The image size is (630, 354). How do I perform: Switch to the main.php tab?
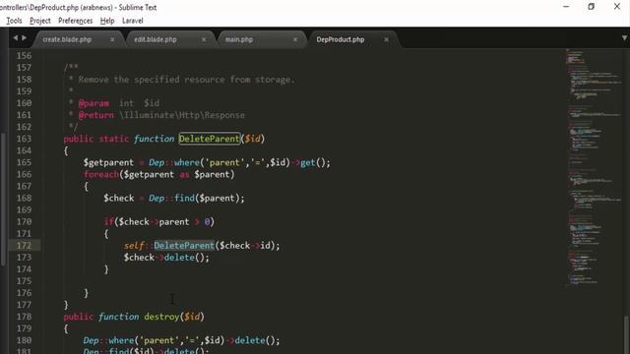point(239,39)
